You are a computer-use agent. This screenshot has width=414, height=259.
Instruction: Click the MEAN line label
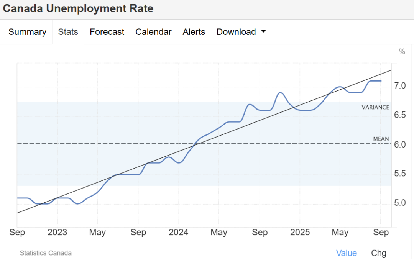pyautogui.click(x=381, y=139)
